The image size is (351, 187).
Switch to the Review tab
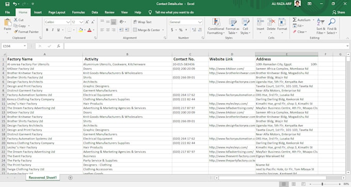click(x=109, y=12)
